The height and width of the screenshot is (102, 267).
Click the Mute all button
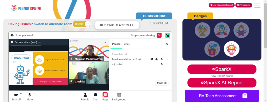click(x=162, y=83)
